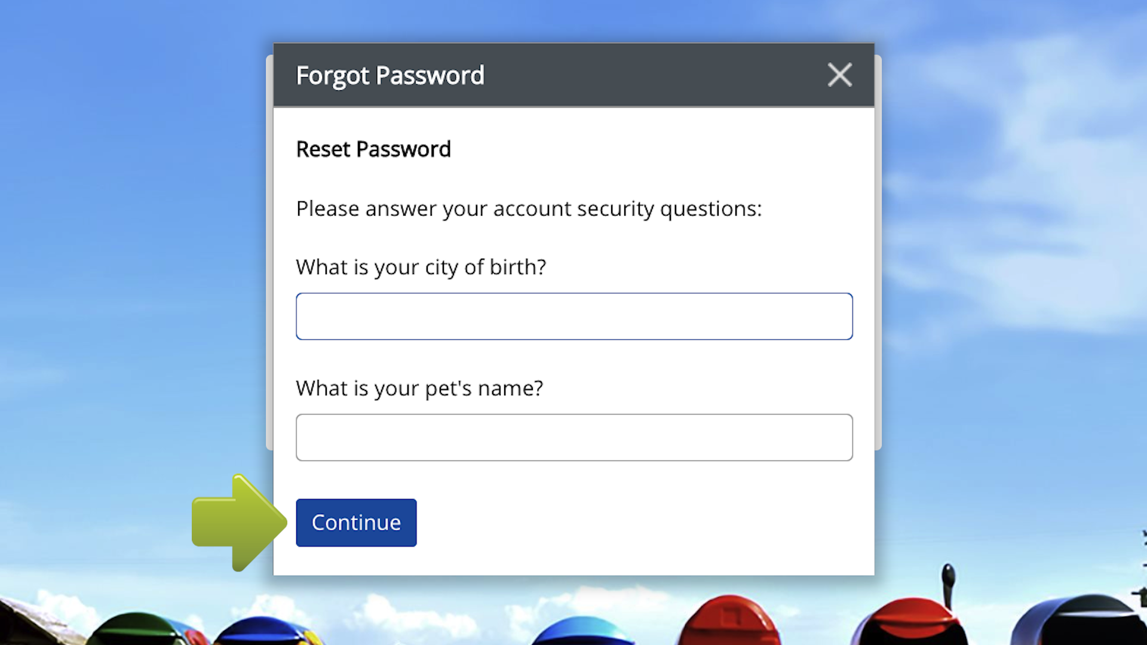Focus the empty pet's name text box
1147x645 pixels.
click(x=573, y=437)
